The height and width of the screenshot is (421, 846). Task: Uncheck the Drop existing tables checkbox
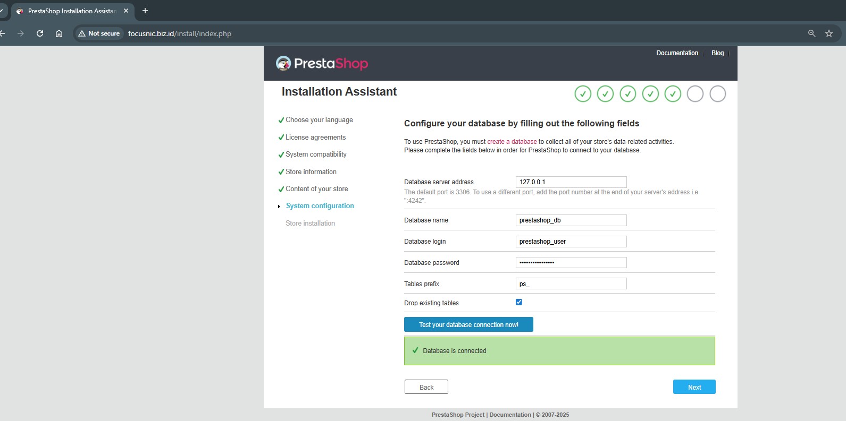(519, 302)
